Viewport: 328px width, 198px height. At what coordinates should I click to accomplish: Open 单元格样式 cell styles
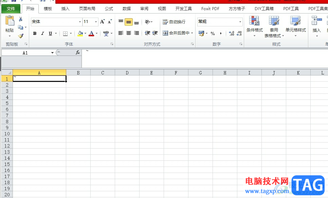point(296,26)
